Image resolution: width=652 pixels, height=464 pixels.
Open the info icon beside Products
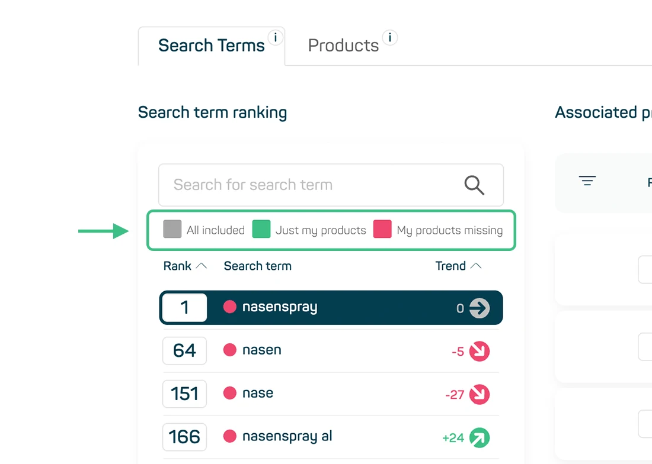click(389, 37)
